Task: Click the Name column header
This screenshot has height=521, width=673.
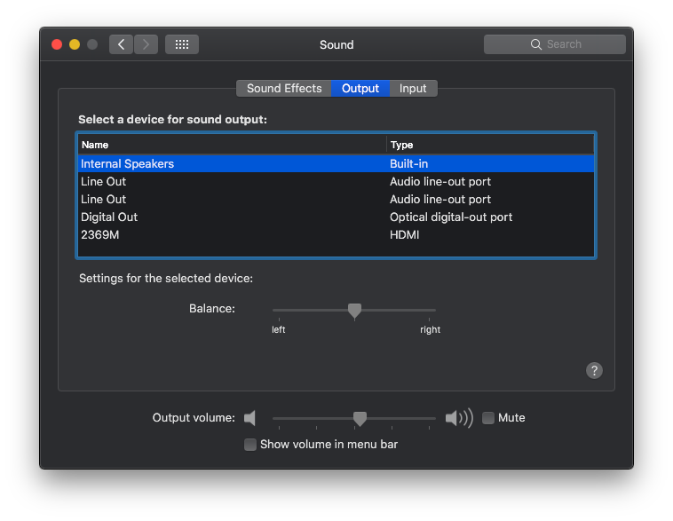Action: tap(233, 145)
